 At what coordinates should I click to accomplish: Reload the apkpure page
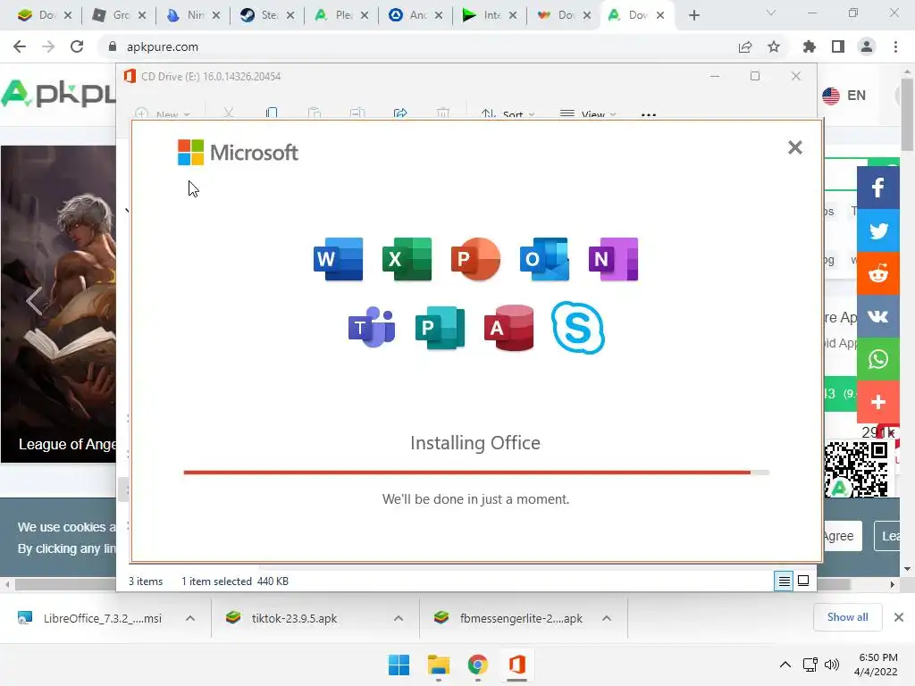(77, 46)
